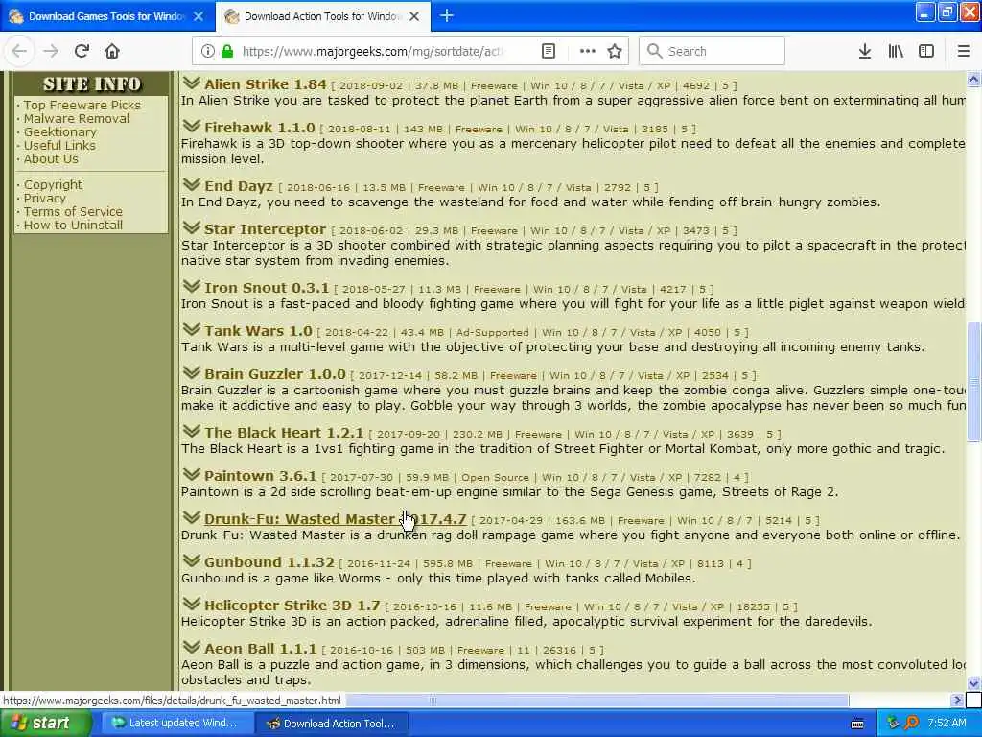Viewport: 982px width, 737px height.
Task: Expand the Brain Guzzler 1.0.0 chevron
Action: click(x=191, y=373)
